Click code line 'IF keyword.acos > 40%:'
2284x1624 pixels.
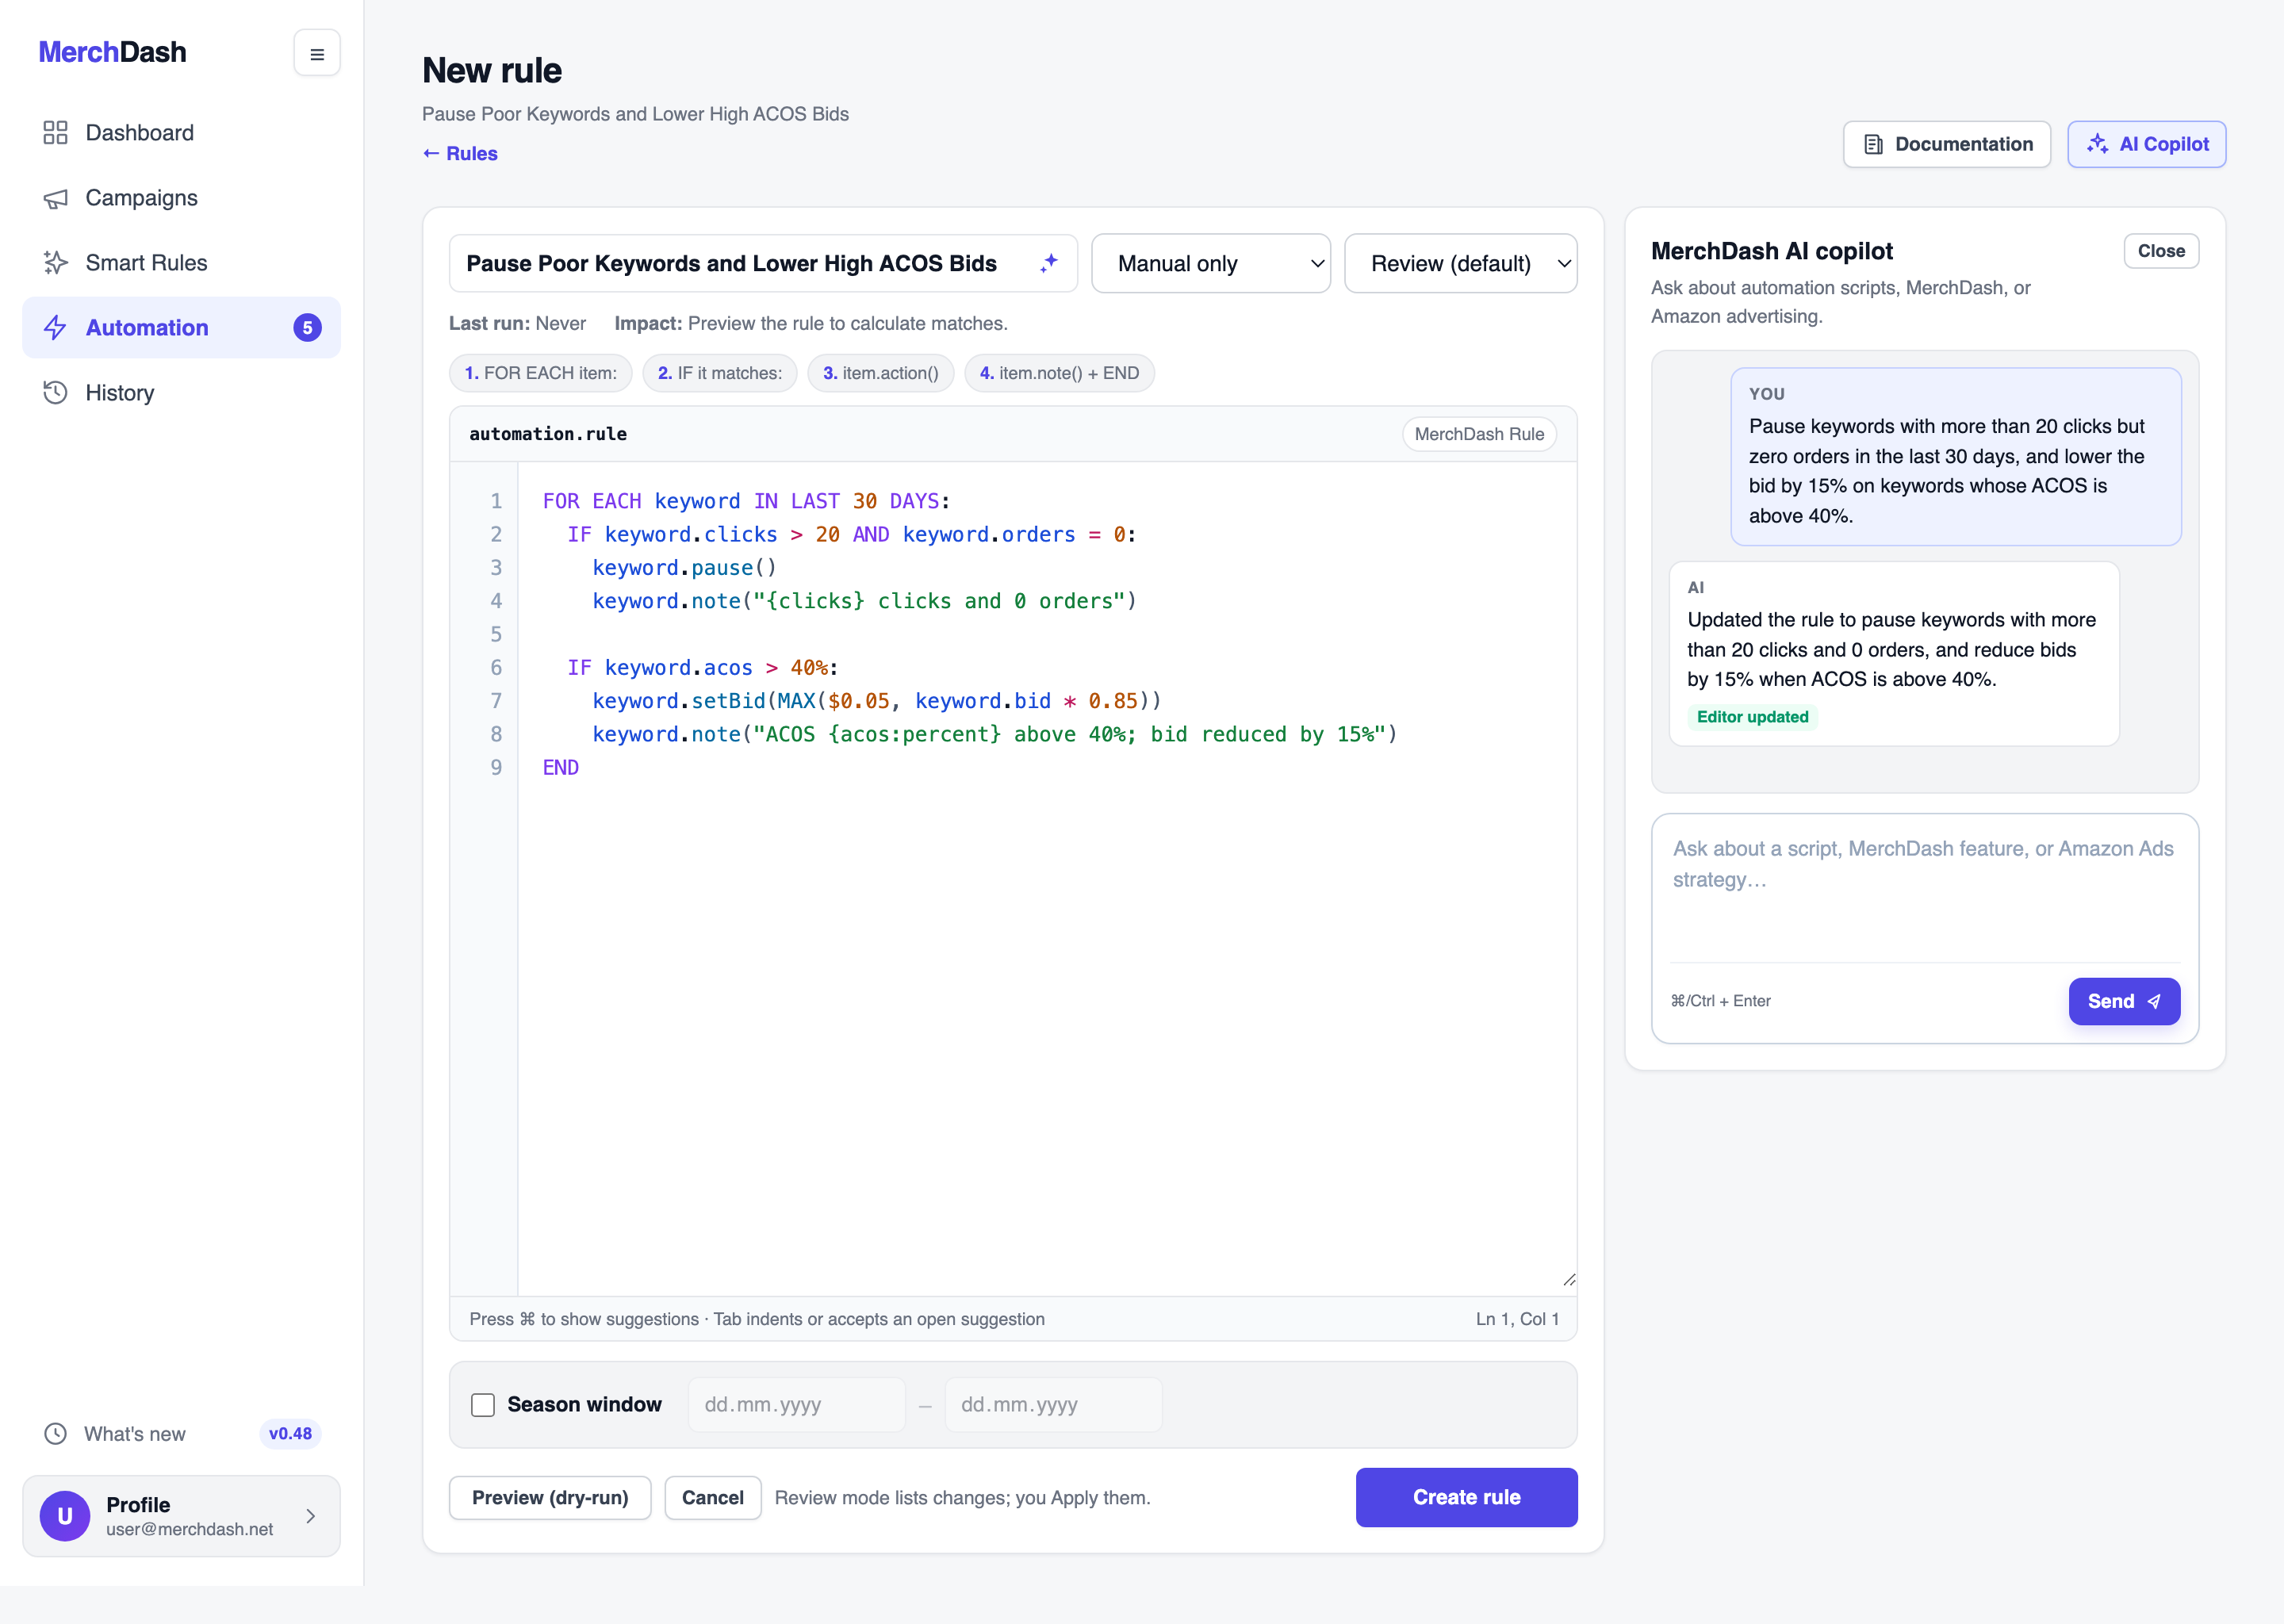point(702,668)
